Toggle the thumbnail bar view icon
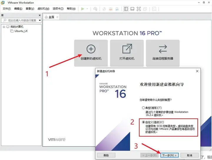Image resolution: width=212 pixels, height=160 pixels. 132,9
